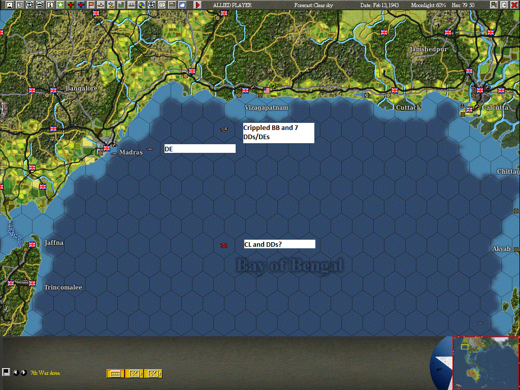Click the gray convoy ships toolbar icon
This screenshot has height=390, width=520.
[132, 5]
